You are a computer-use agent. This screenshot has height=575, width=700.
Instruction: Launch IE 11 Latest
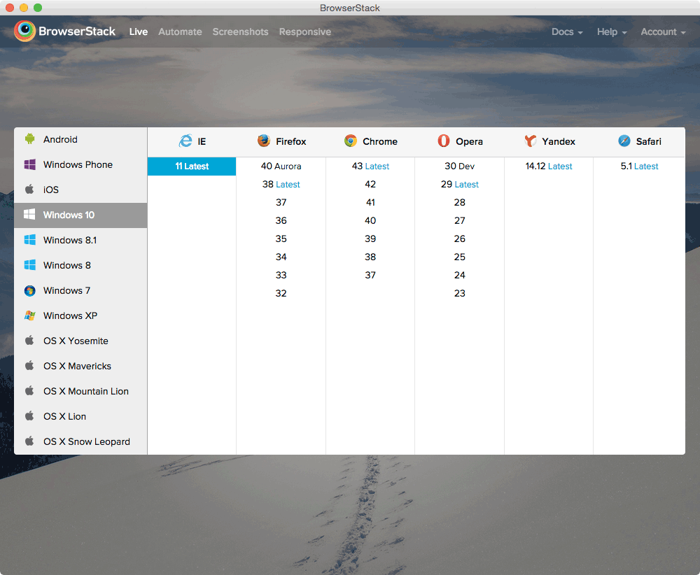pos(192,166)
